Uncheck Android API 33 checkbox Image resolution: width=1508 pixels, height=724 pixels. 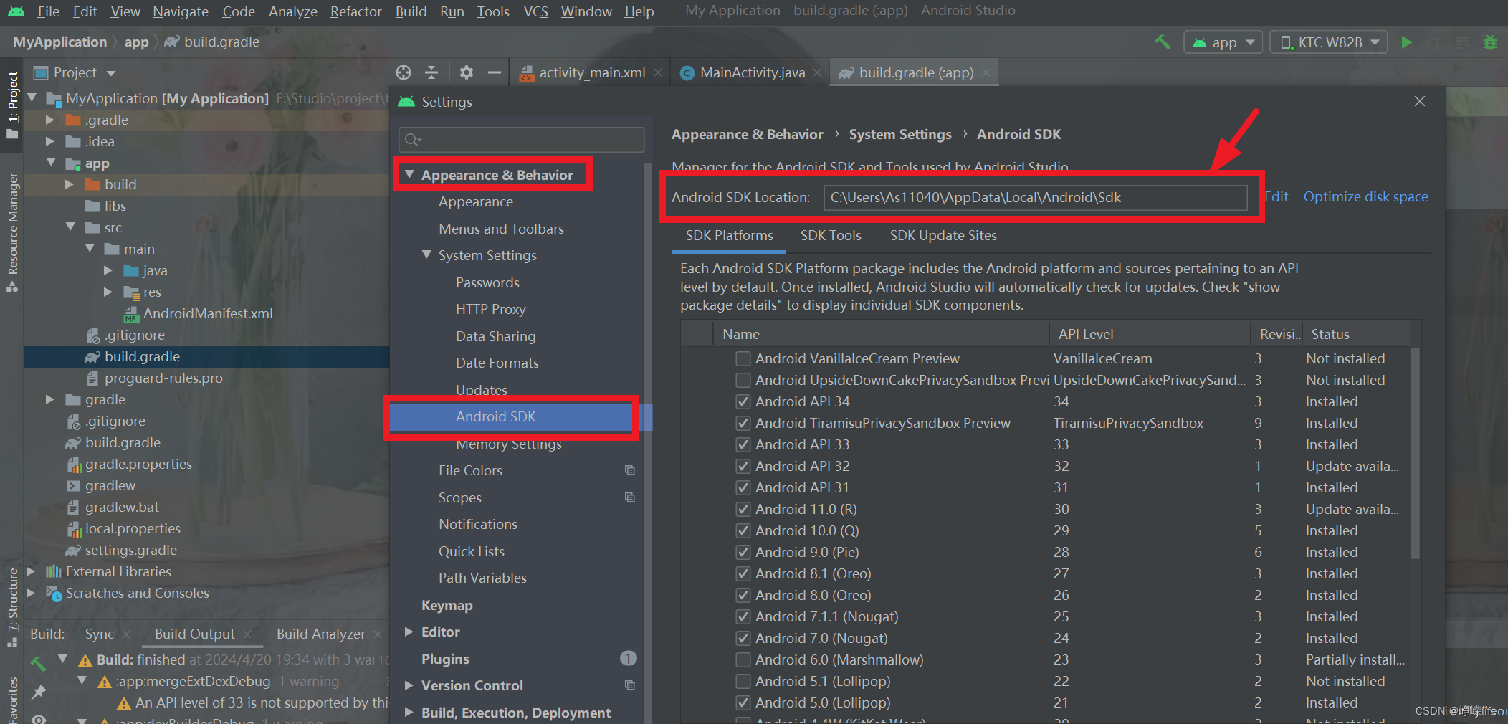coord(743,444)
